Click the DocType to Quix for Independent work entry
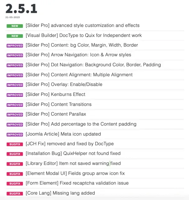The width and height of the screenshot is (189, 200). (84, 35)
